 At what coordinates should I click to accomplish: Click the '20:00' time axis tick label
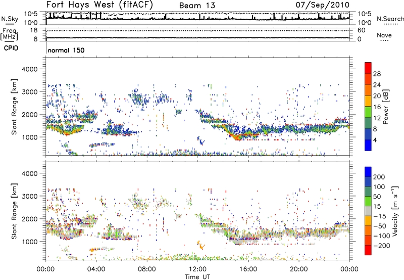coord(298,269)
